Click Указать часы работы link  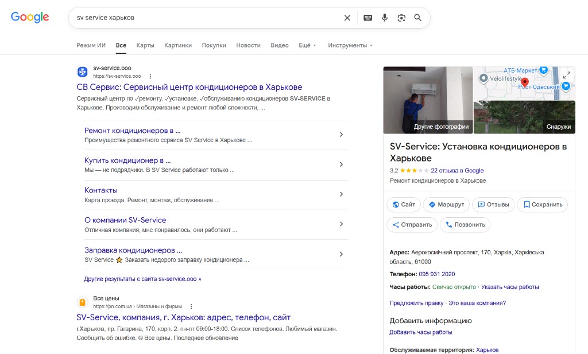(510, 287)
